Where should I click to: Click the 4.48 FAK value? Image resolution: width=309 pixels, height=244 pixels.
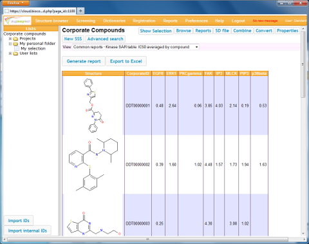pos(209,165)
